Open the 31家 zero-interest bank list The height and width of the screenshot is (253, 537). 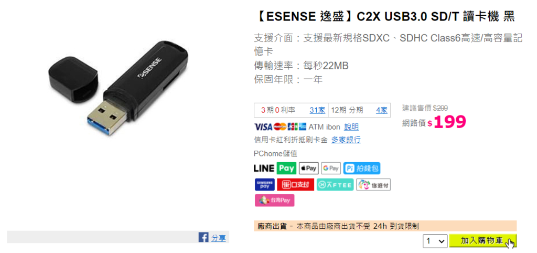(x=317, y=110)
